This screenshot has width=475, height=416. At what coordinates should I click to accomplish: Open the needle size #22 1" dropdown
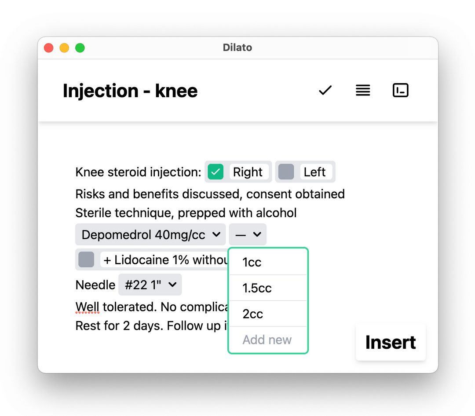[150, 285]
